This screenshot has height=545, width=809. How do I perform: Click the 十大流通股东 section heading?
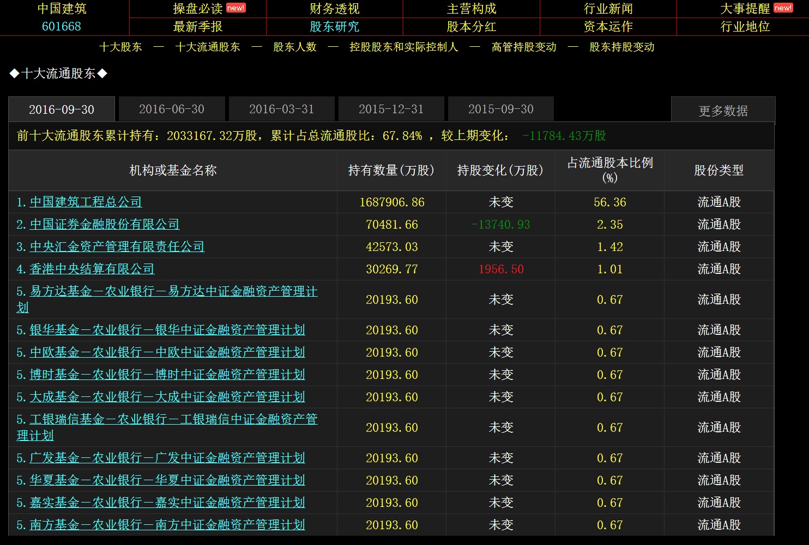click(58, 74)
